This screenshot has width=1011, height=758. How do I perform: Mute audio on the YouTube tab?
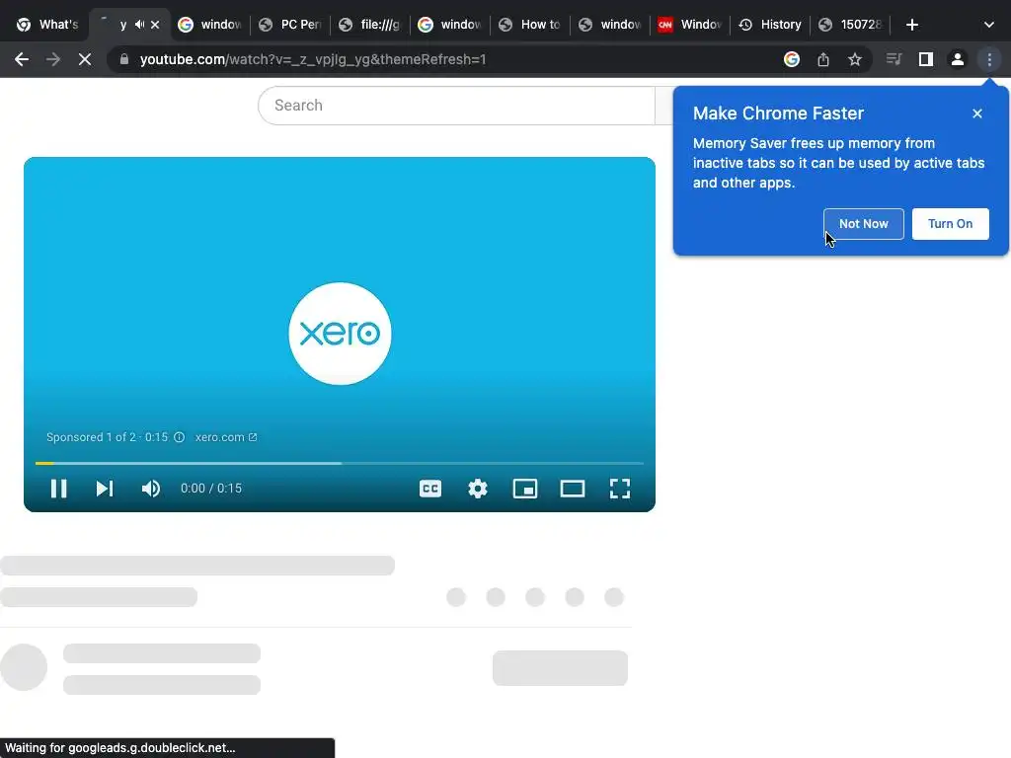pos(139,25)
